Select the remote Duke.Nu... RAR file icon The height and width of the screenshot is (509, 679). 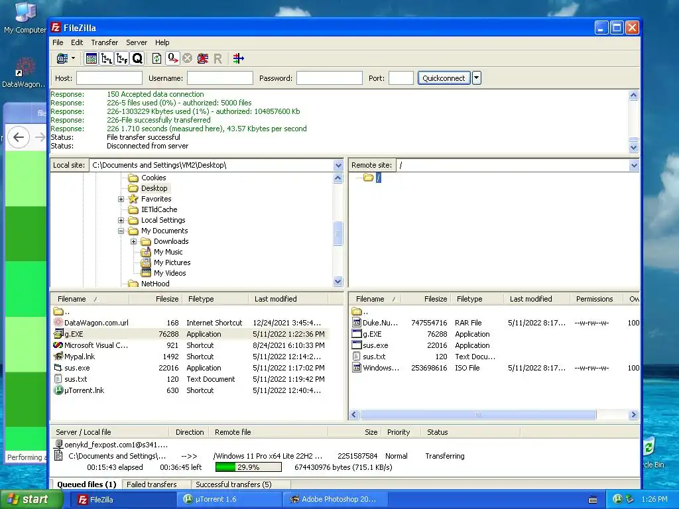pos(356,323)
